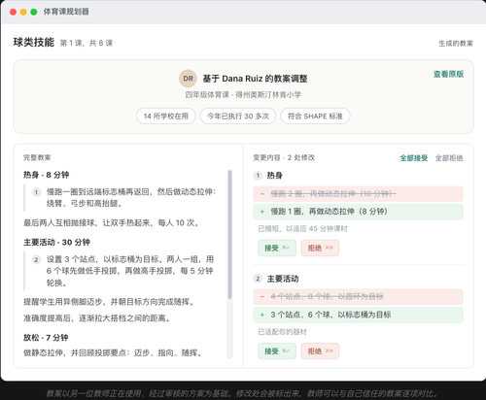Click the line 提醒学生用异侧脚迈步
Viewport: 486px width, 400px height.
click(109, 302)
